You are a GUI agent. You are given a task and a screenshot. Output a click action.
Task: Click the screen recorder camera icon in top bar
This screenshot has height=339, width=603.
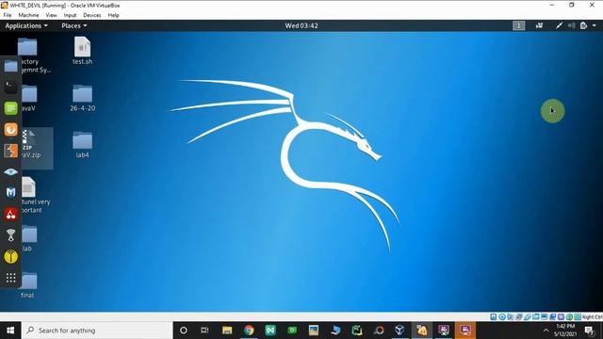pos(539,25)
